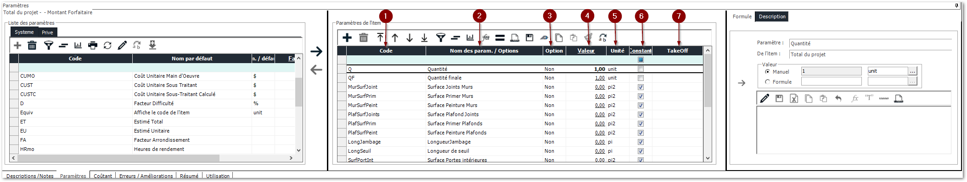Click vertical scrollbar of Paramètres de l'item grid
The image size is (967, 182).
[x=708, y=104]
